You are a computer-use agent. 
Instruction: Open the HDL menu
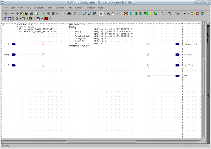[28, 8]
